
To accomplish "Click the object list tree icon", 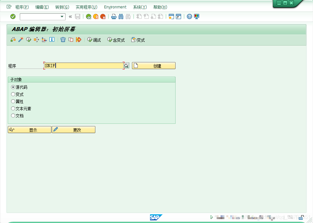I will point(44,40).
